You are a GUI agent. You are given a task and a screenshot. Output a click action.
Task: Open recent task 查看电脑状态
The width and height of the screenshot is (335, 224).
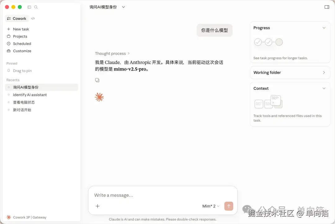tap(42, 102)
